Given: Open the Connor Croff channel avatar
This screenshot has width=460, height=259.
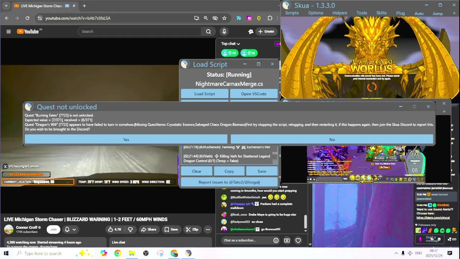Looking at the screenshot, I should point(9,230).
